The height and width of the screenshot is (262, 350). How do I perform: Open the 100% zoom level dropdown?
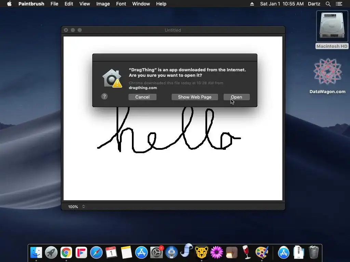76,206
